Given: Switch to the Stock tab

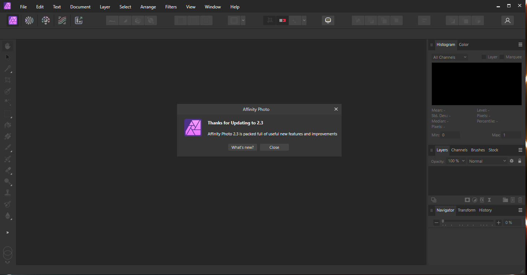Looking at the screenshot, I should coord(493,150).
